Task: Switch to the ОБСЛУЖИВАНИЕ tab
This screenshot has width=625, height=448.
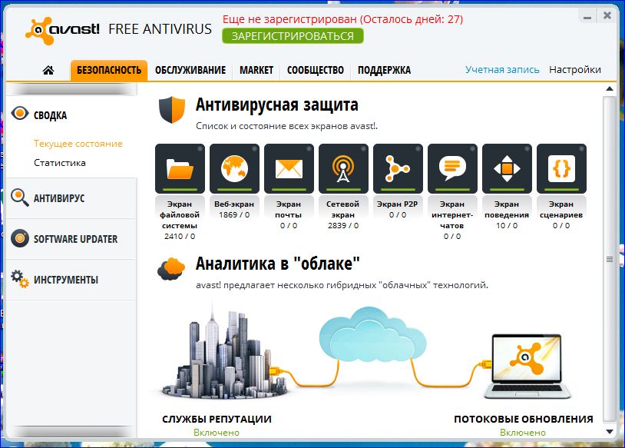Action: (190, 70)
